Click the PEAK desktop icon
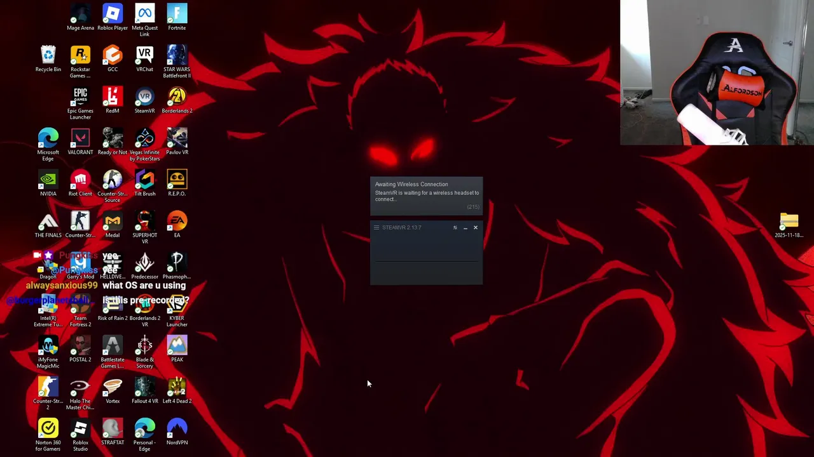Screen dimensions: 814x457 (177, 349)
